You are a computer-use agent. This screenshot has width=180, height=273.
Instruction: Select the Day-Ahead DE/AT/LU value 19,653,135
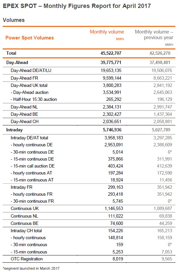[x=111, y=71]
